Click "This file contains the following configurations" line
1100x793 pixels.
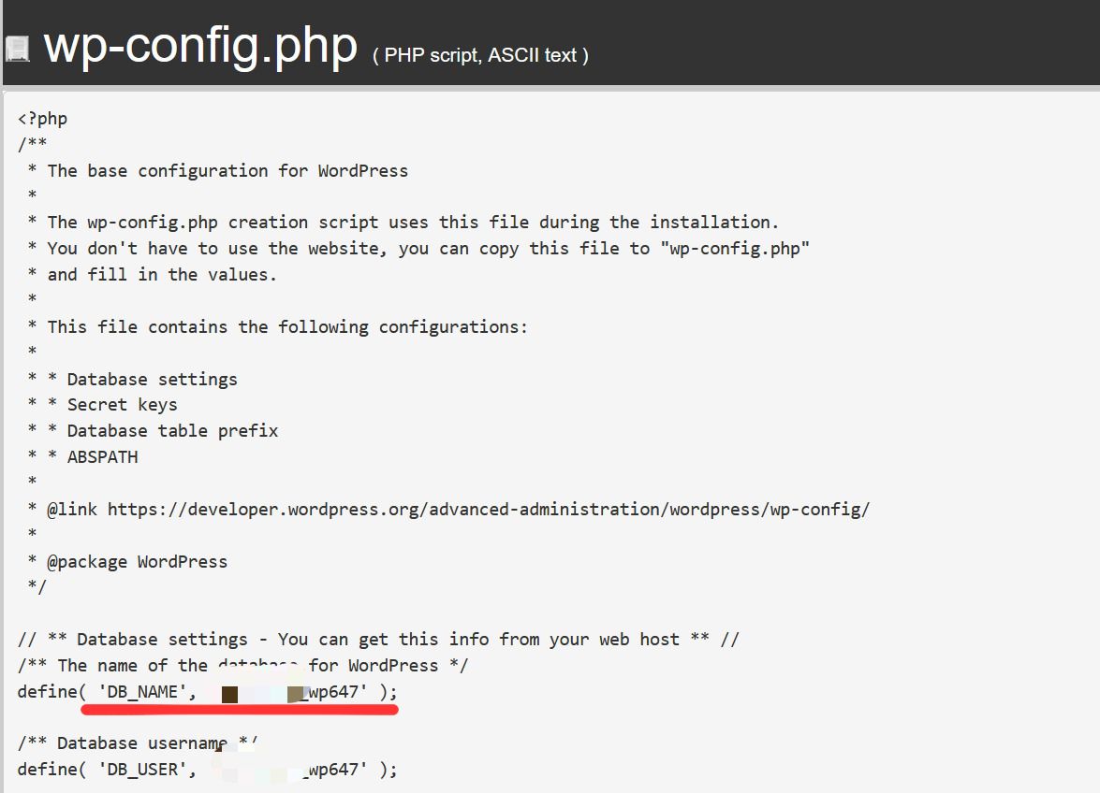tap(287, 327)
